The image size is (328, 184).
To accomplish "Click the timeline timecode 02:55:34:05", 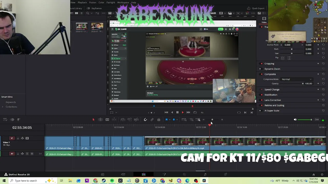I will pos(22,128).
